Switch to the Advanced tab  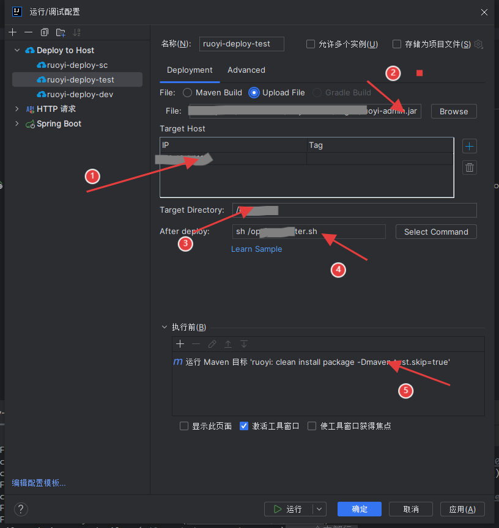coord(246,70)
